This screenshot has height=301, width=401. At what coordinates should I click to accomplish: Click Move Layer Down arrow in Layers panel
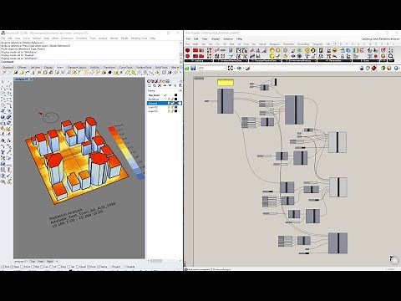(170, 85)
